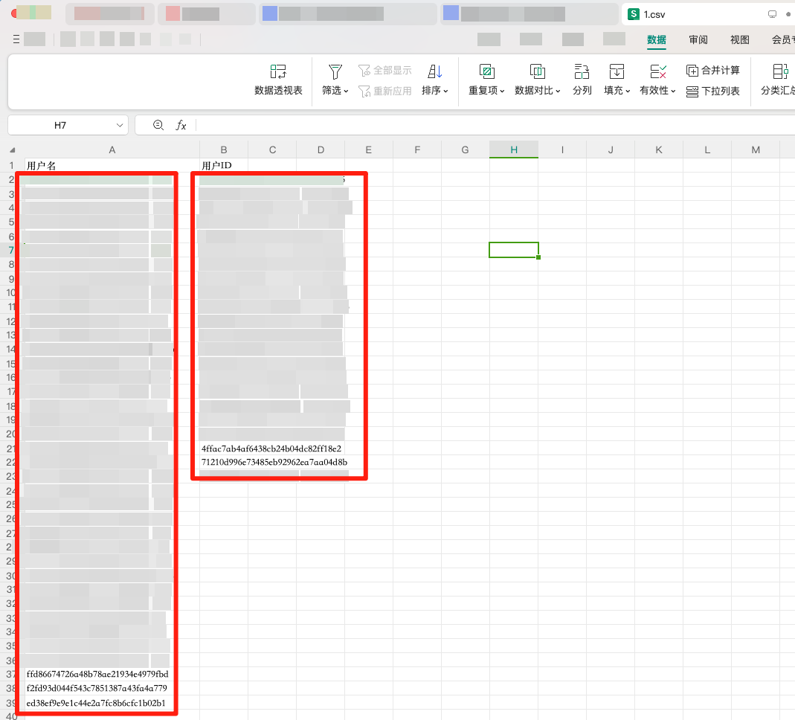Click the selected cell H7
Viewport: 795px width, 720px height.
pos(514,250)
